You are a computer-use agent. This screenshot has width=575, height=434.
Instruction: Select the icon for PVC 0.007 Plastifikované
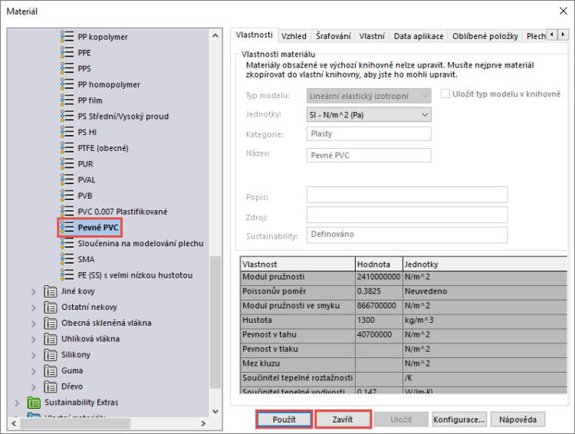[67, 212]
